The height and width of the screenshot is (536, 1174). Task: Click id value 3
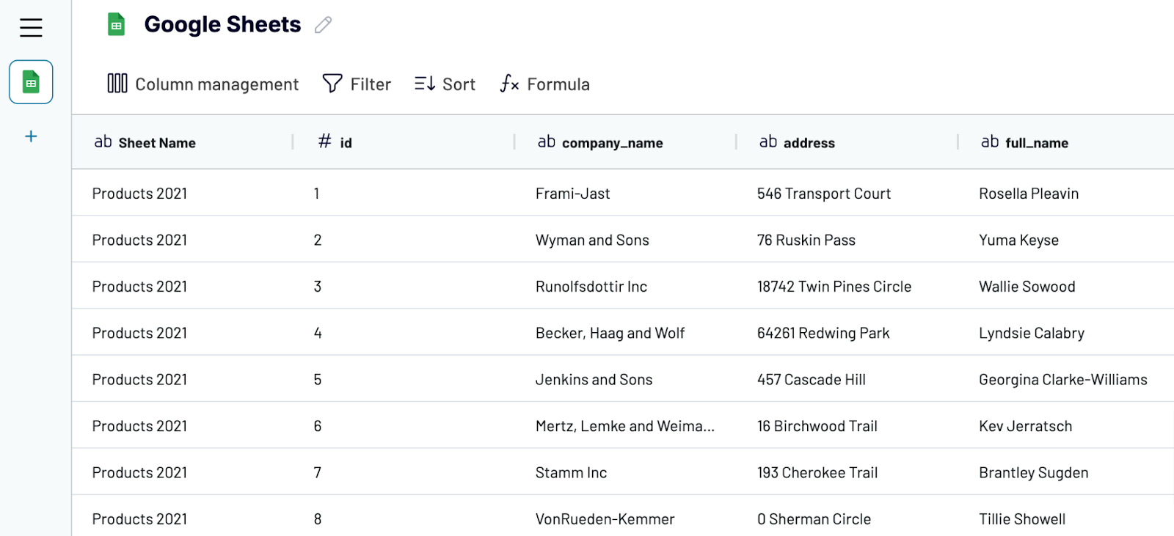pos(317,287)
